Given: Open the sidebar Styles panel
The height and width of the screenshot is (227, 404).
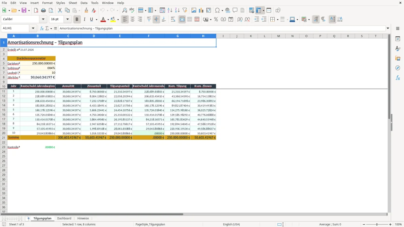Looking at the screenshot, I should pyautogui.click(x=398, y=48).
